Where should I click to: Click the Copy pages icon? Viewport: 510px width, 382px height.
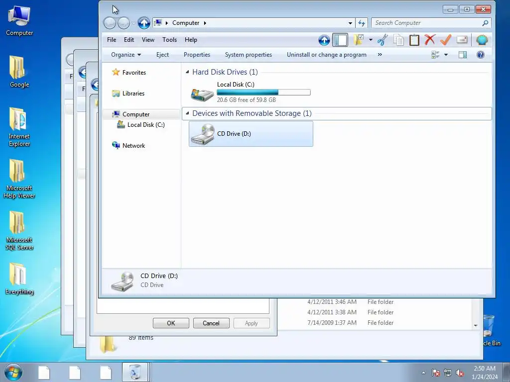point(398,40)
